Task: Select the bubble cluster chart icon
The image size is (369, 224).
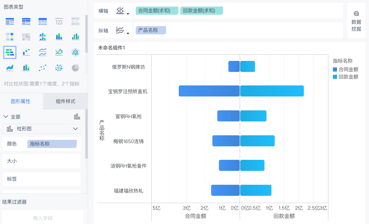Action: click(x=59, y=68)
